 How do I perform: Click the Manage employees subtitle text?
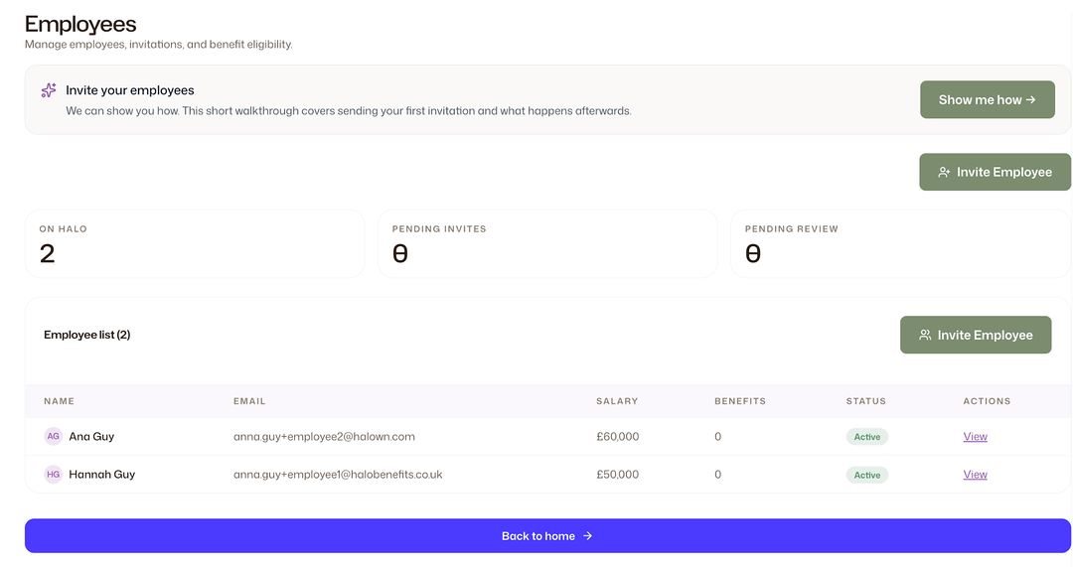(x=158, y=45)
